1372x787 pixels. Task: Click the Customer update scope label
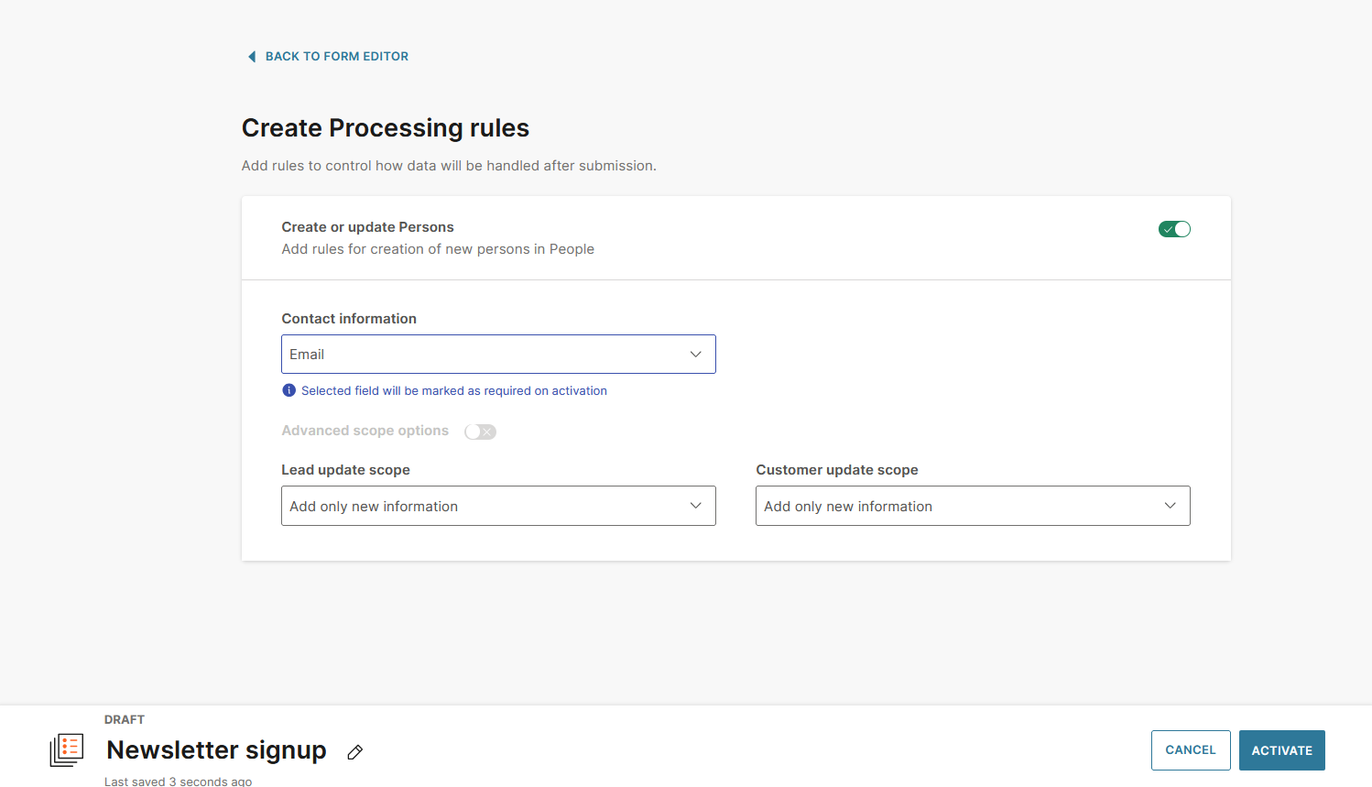tap(837, 470)
